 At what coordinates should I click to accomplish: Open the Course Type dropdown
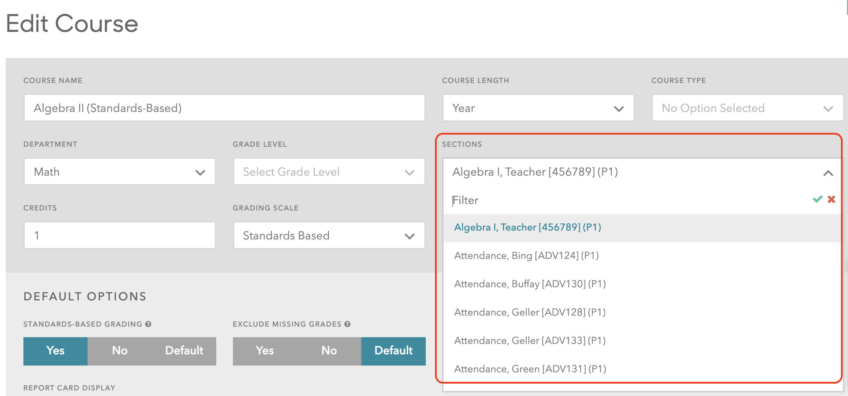click(747, 108)
